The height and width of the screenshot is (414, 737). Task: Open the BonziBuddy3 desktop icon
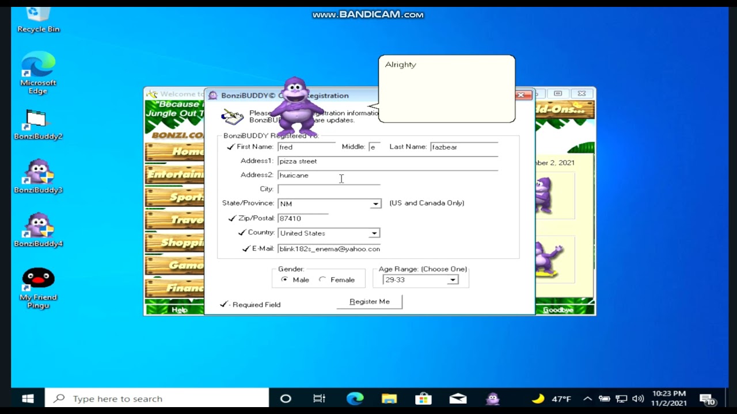38,177
